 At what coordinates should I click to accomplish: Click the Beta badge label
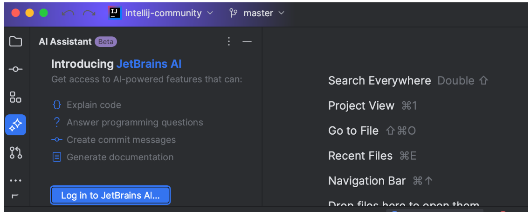[x=105, y=42]
